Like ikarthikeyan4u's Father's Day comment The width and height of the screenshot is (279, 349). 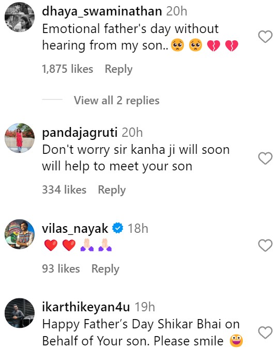(265, 332)
